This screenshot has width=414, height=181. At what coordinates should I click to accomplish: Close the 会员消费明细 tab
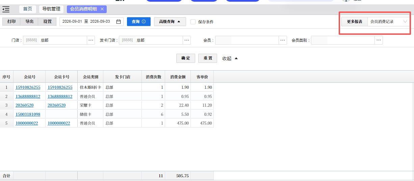click(102, 9)
